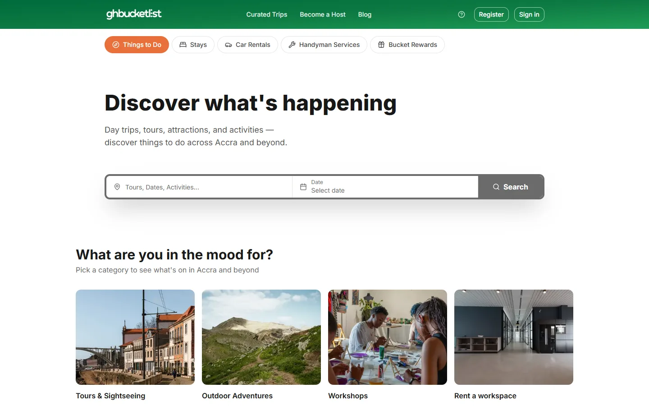Switch to the Stays tab

click(193, 45)
